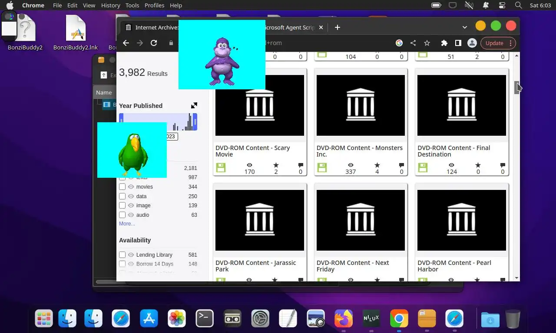Open Control Center in the menu bar
Image resolution: width=556 pixels, height=333 pixels.
click(x=502, y=5)
